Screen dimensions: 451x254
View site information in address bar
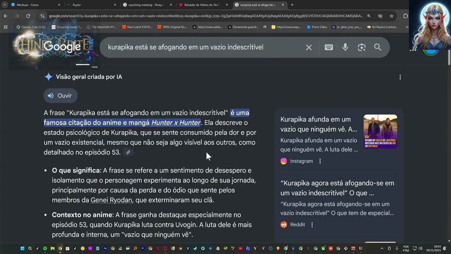(x=42, y=16)
